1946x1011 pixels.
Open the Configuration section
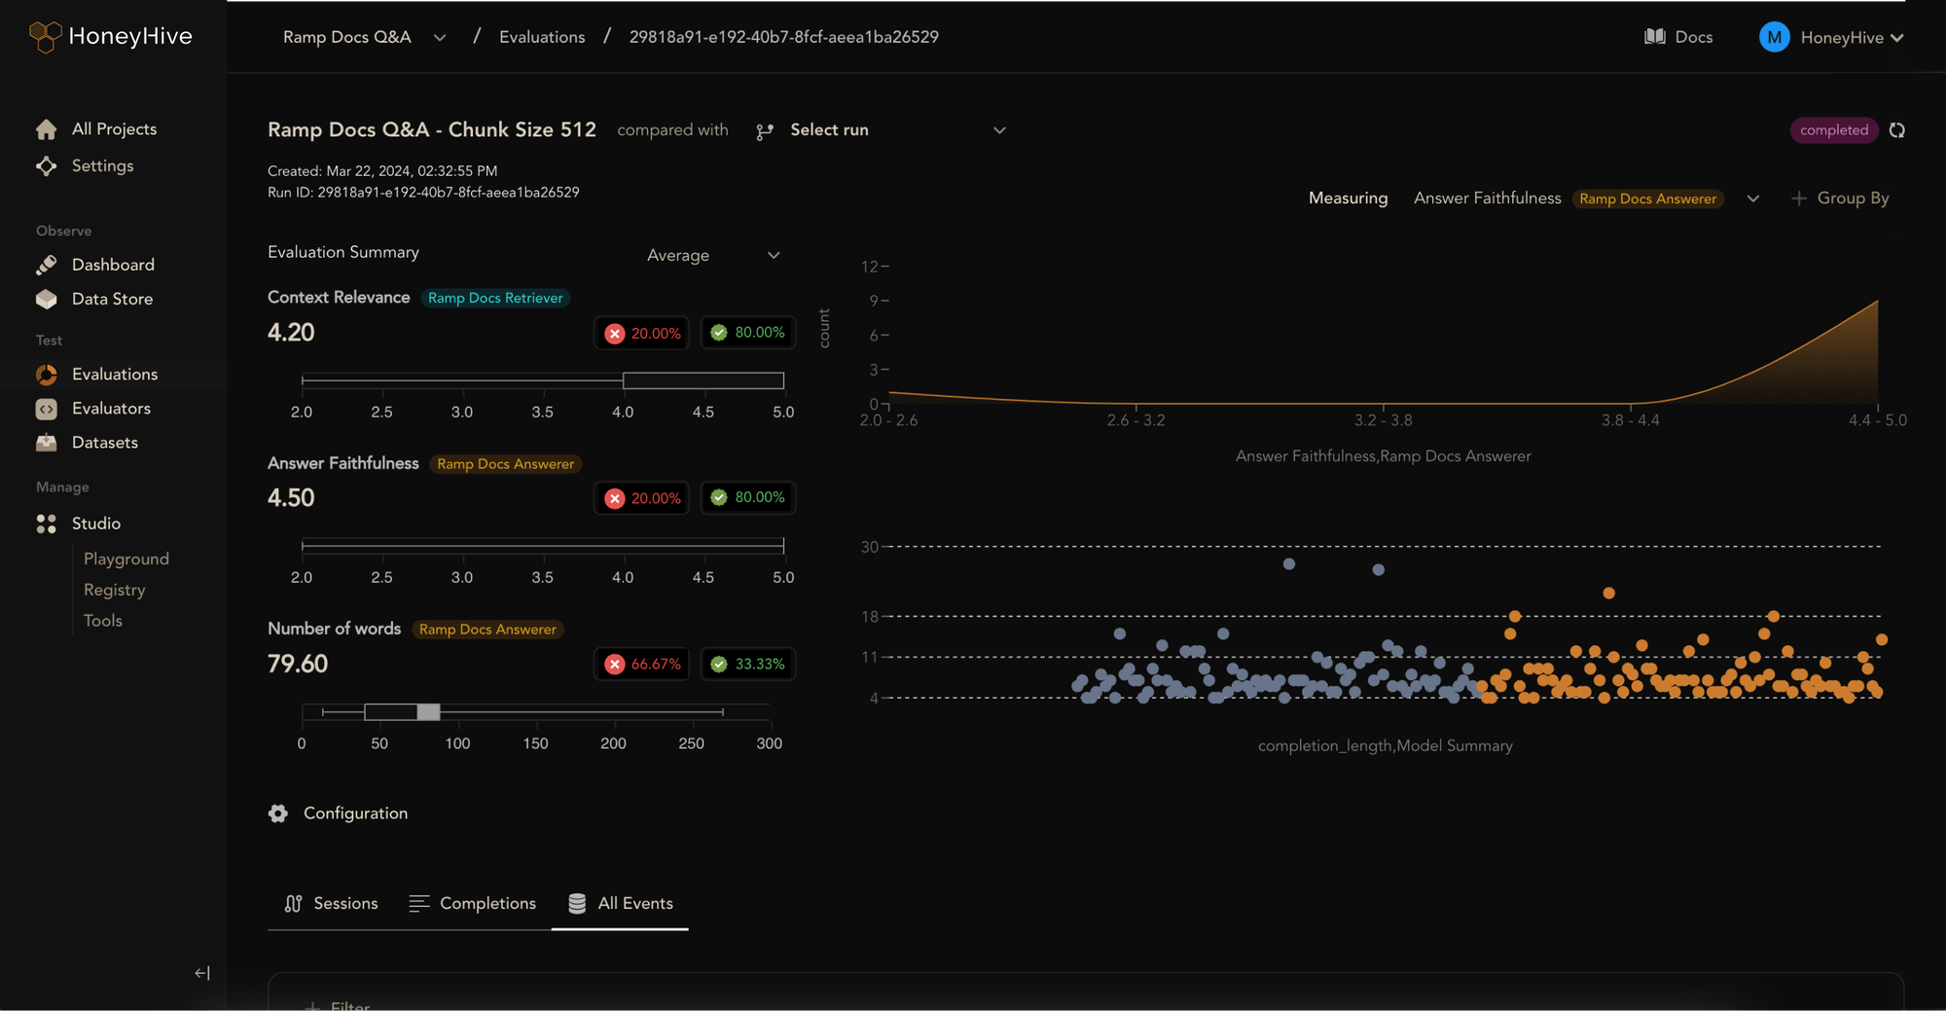(x=338, y=812)
